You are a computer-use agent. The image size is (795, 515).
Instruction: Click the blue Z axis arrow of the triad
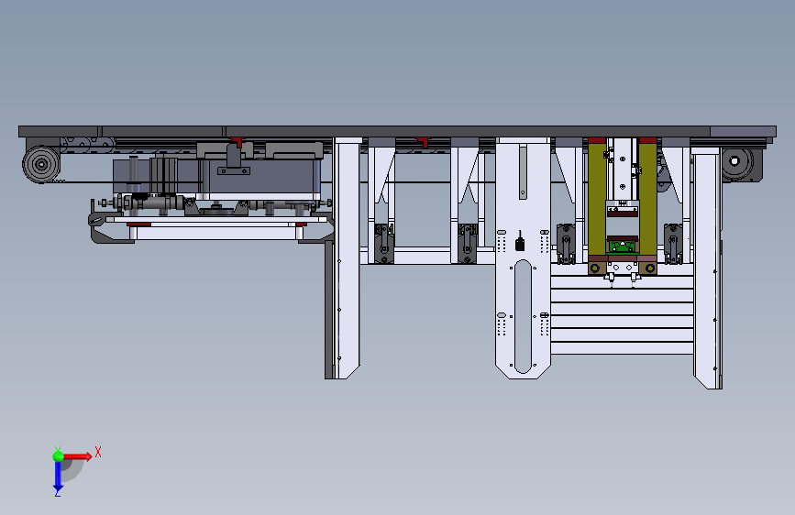pos(58,477)
